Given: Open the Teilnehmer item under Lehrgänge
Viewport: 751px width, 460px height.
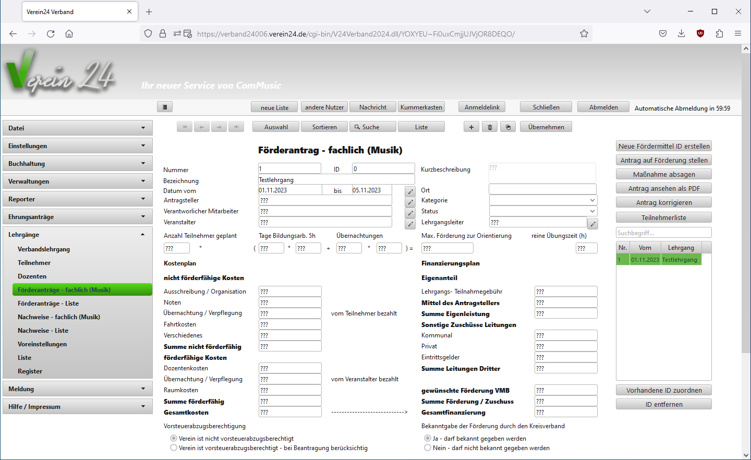Looking at the screenshot, I should (x=34, y=263).
